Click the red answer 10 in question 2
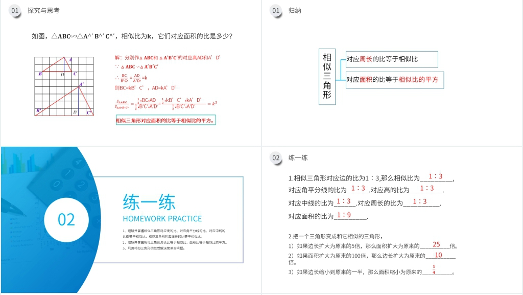This screenshot has height=295, width=523. coord(438,255)
